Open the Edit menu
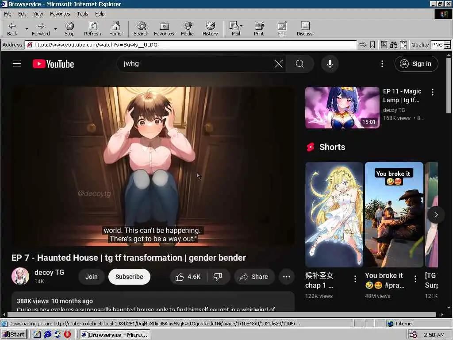 pos(22,14)
